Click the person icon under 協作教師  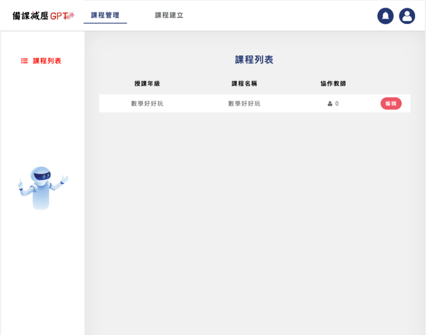(330, 104)
